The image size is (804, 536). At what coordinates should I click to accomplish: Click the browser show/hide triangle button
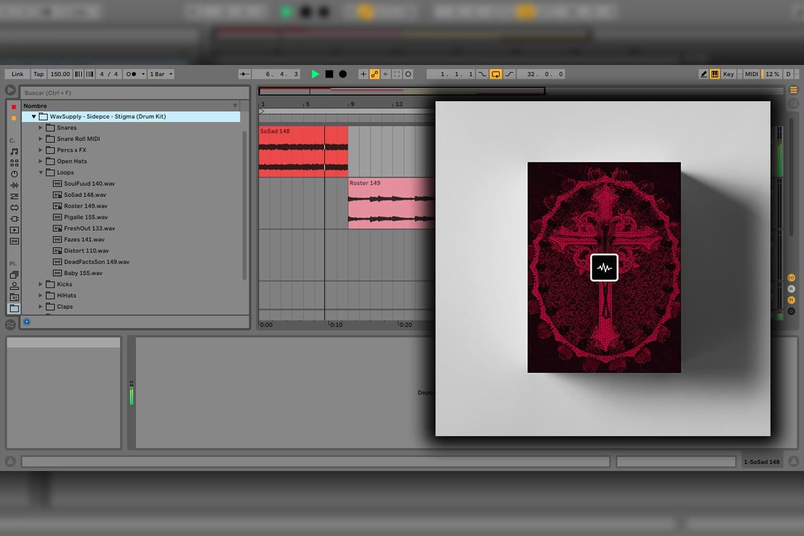point(11,90)
